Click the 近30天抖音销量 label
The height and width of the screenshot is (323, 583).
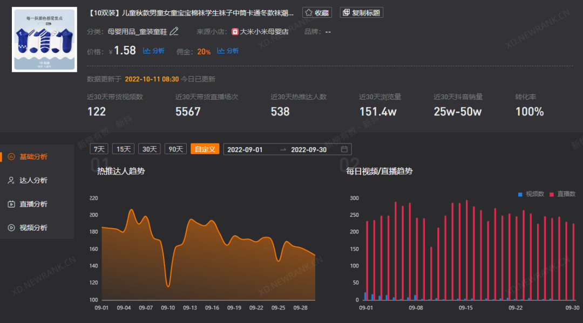point(458,97)
